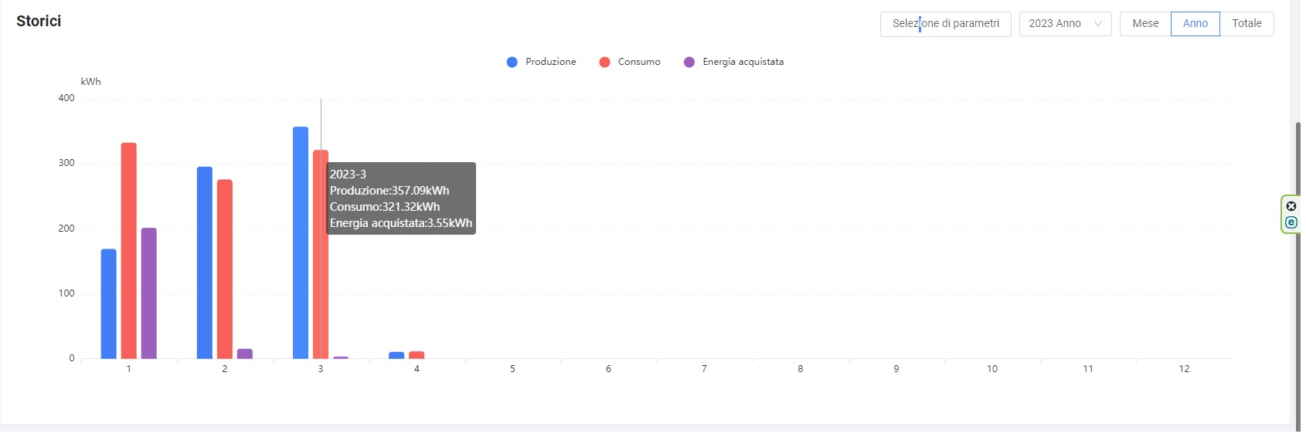The height and width of the screenshot is (437, 1306).
Task: Click the purple purchased-energy bar for month 1
Action: pos(148,293)
